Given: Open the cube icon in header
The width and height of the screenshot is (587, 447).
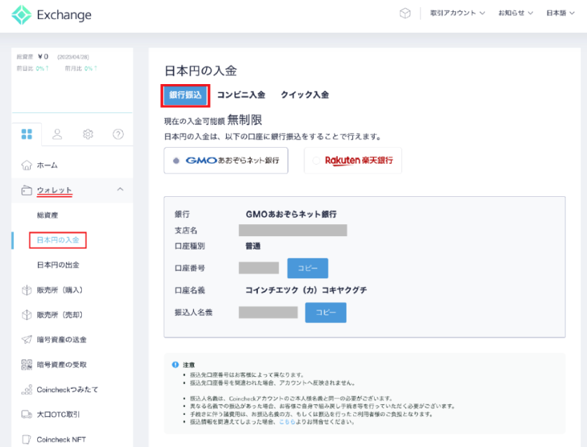Looking at the screenshot, I should (405, 13).
